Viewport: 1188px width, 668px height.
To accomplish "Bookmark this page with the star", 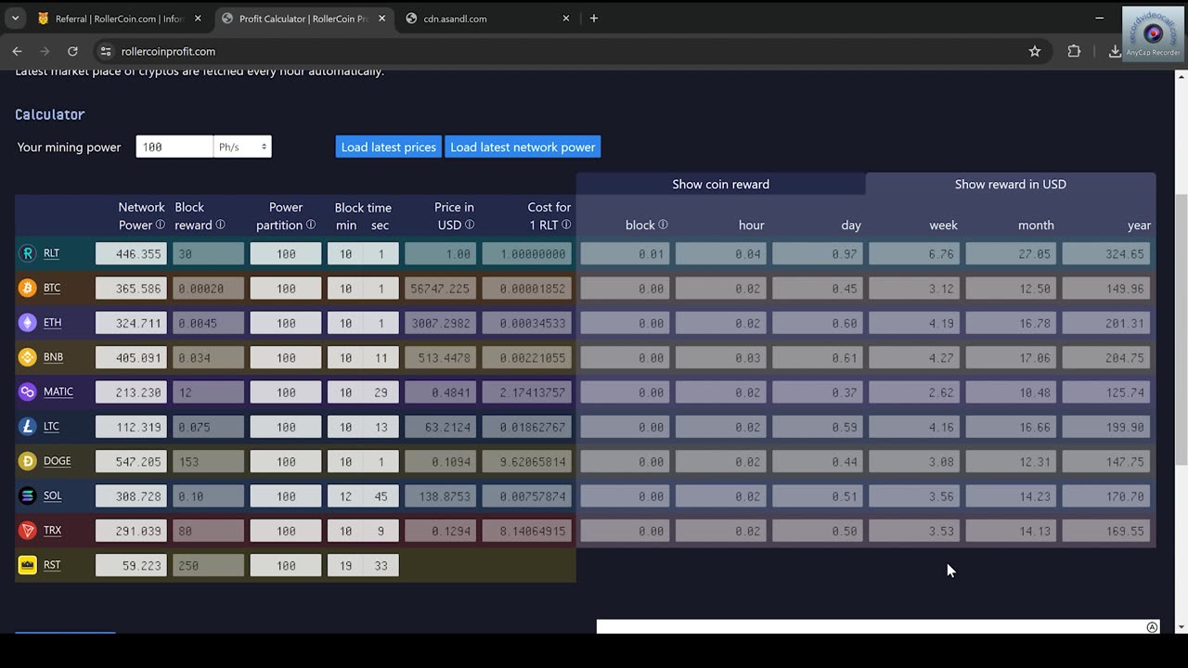I will 1035,51.
